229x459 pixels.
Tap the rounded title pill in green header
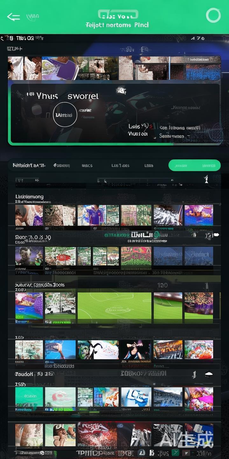[x=118, y=15]
